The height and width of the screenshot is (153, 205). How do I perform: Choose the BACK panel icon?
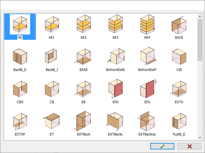[179, 25]
